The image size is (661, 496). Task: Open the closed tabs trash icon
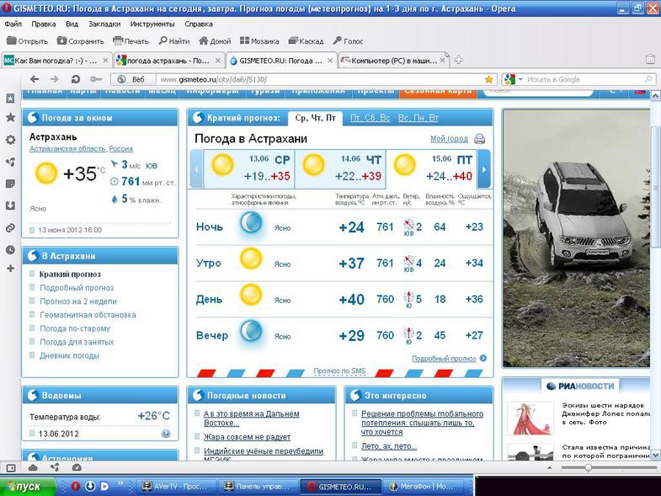click(x=650, y=60)
